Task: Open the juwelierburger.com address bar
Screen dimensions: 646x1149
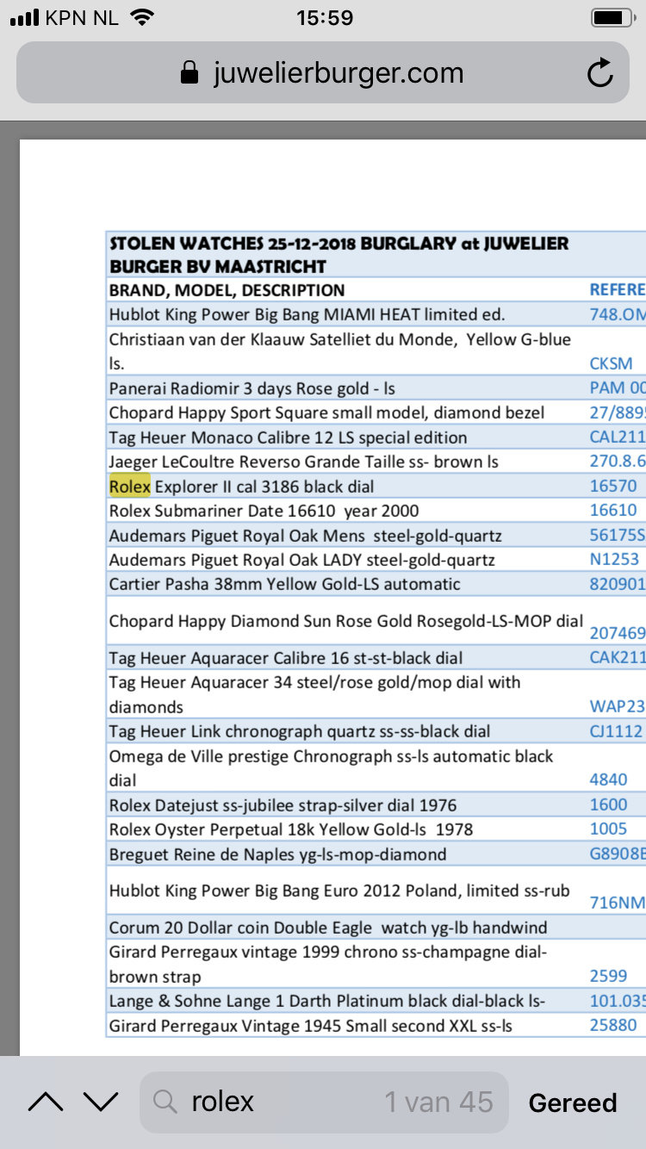Action: click(x=322, y=73)
